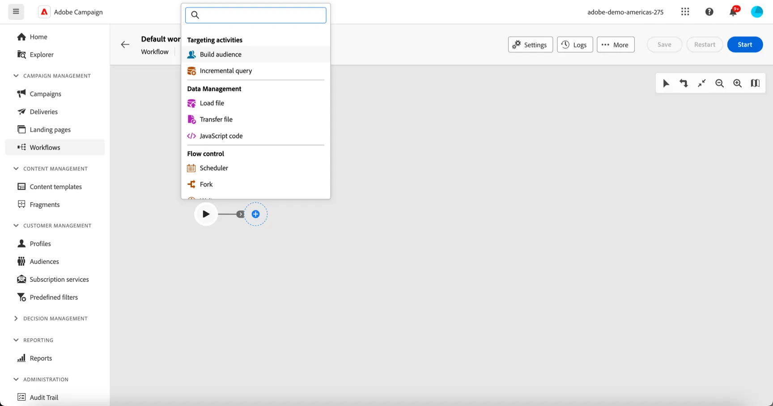Open the help question mark icon
This screenshot has height=406, width=773.
[x=709, y=12]
